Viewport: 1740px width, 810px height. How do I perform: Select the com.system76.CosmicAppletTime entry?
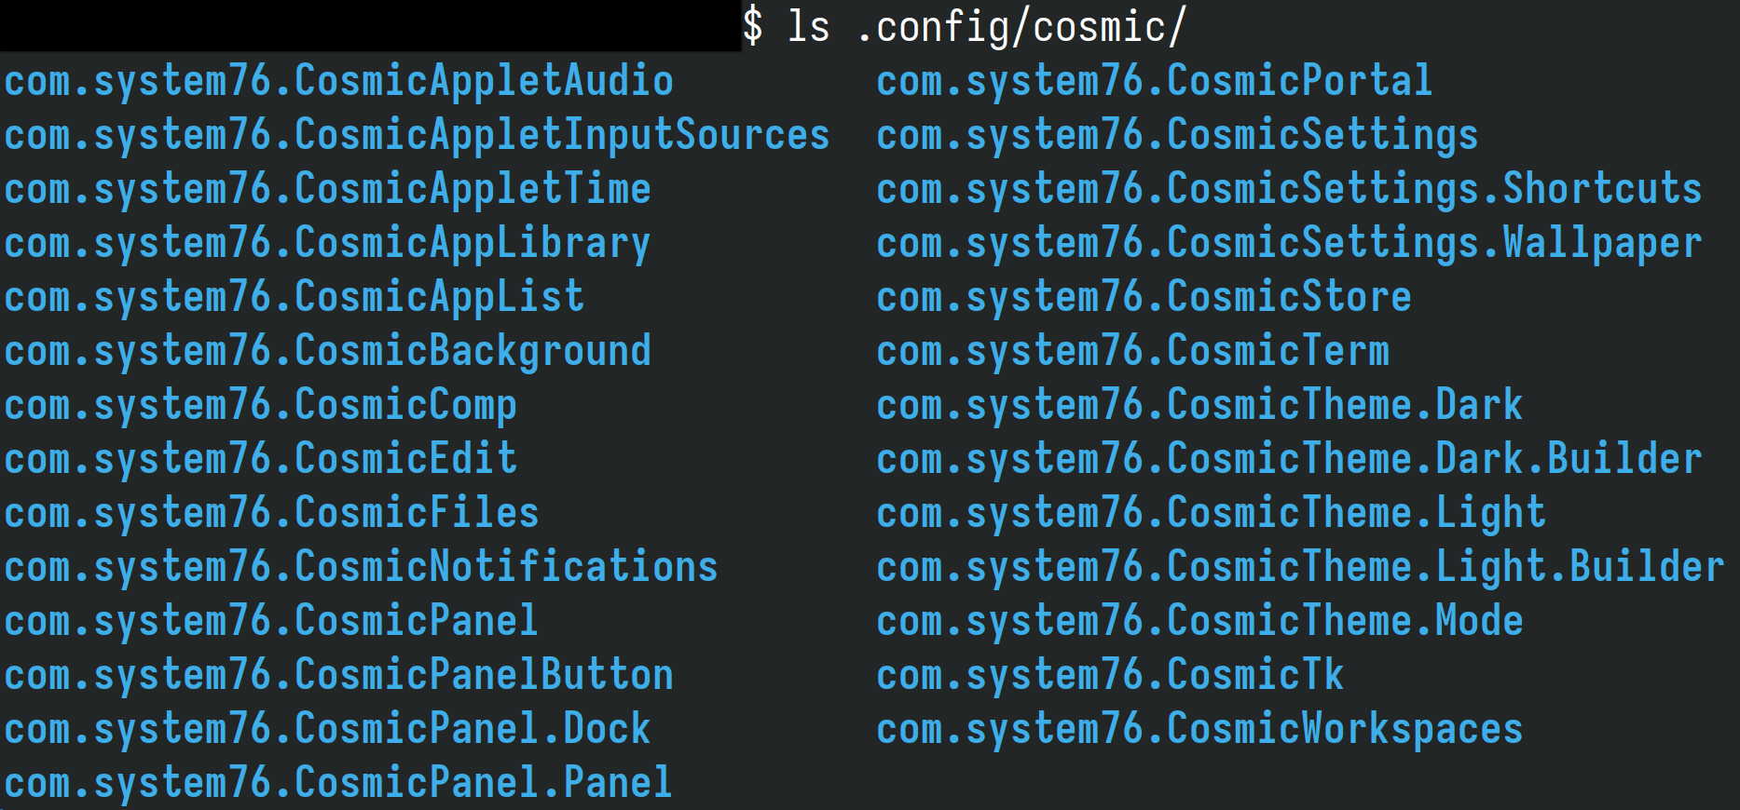pyautogui.click(x=327, y=189)
